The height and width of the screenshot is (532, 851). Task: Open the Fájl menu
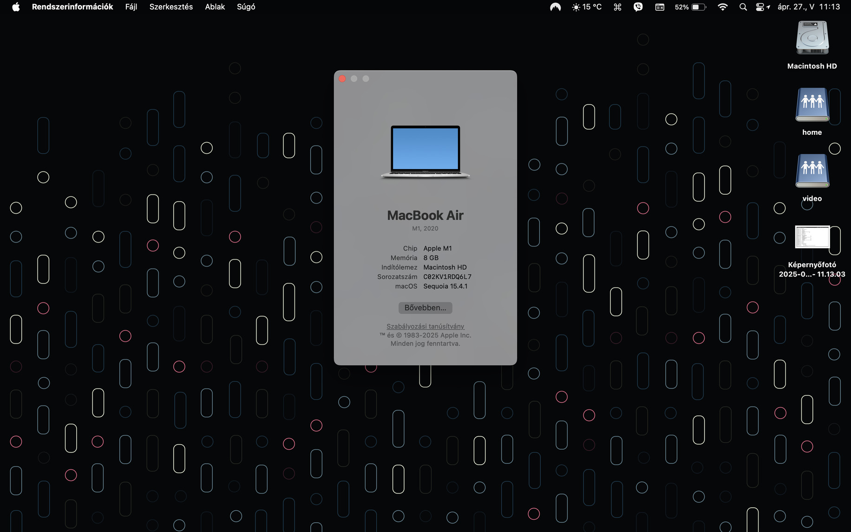click(131, 7)
